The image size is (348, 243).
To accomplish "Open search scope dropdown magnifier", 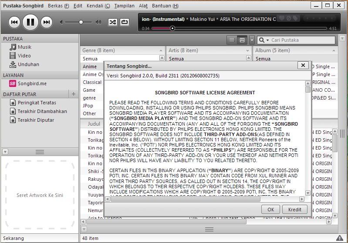I will coord(264,40).
